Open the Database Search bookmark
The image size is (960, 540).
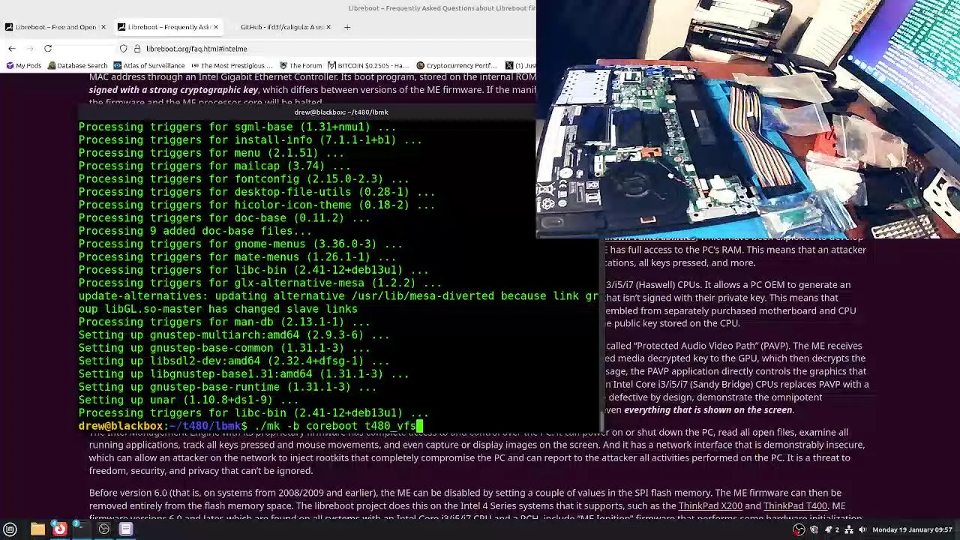pyautogui.click(x=76, y=65)
